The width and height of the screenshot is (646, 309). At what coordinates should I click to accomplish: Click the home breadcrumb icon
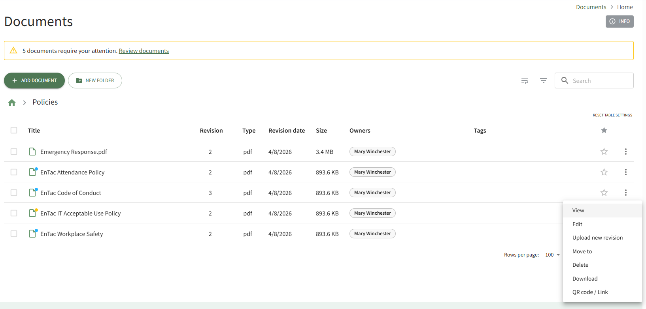[x=12, y=103]
